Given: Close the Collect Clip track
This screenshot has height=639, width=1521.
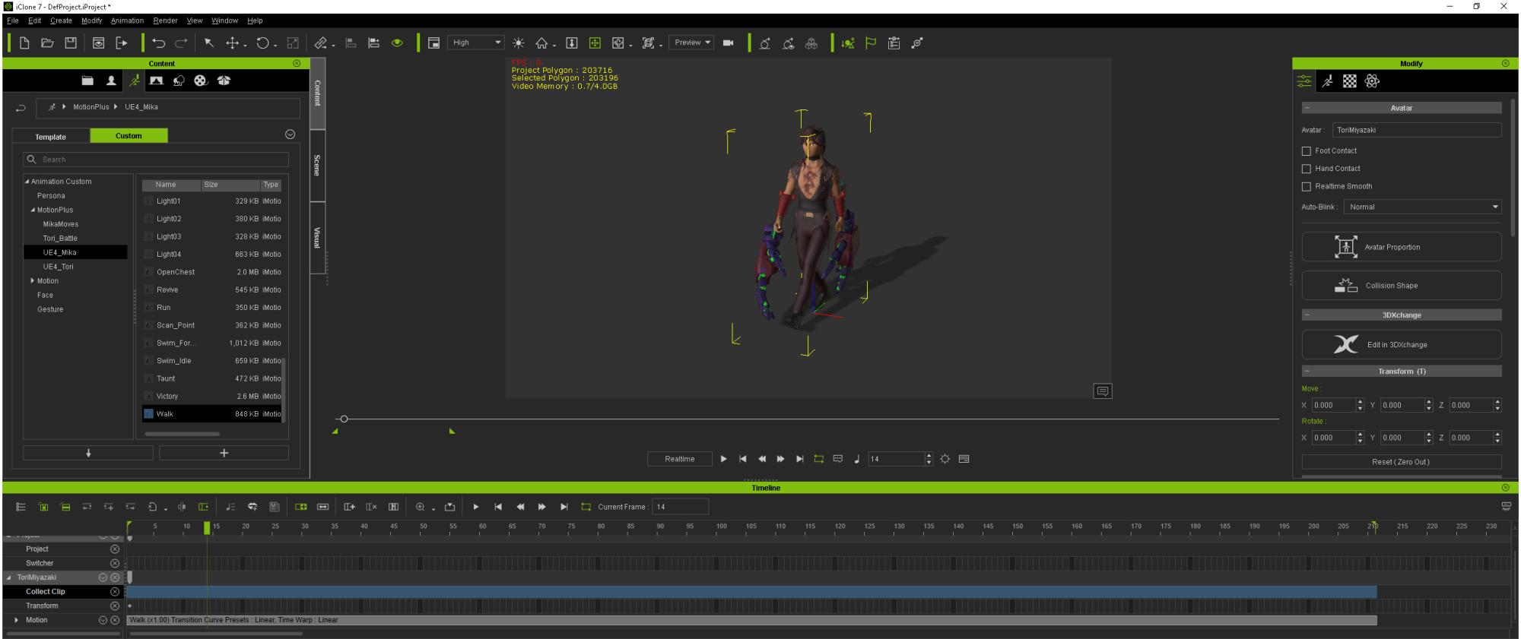Looking at the screenshot, I should (115, 592).
